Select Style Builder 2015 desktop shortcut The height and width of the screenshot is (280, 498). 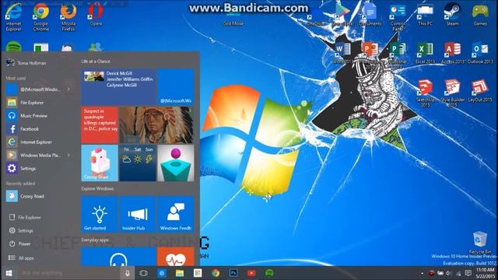click(453, 93)
